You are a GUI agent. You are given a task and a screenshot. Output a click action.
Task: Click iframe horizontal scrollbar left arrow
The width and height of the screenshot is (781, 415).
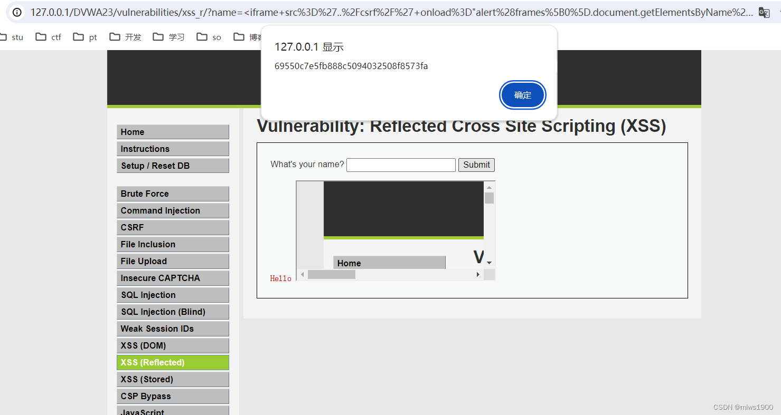pos(303,274)
